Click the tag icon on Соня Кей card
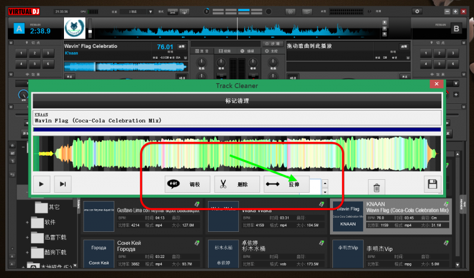 [197, 243]
